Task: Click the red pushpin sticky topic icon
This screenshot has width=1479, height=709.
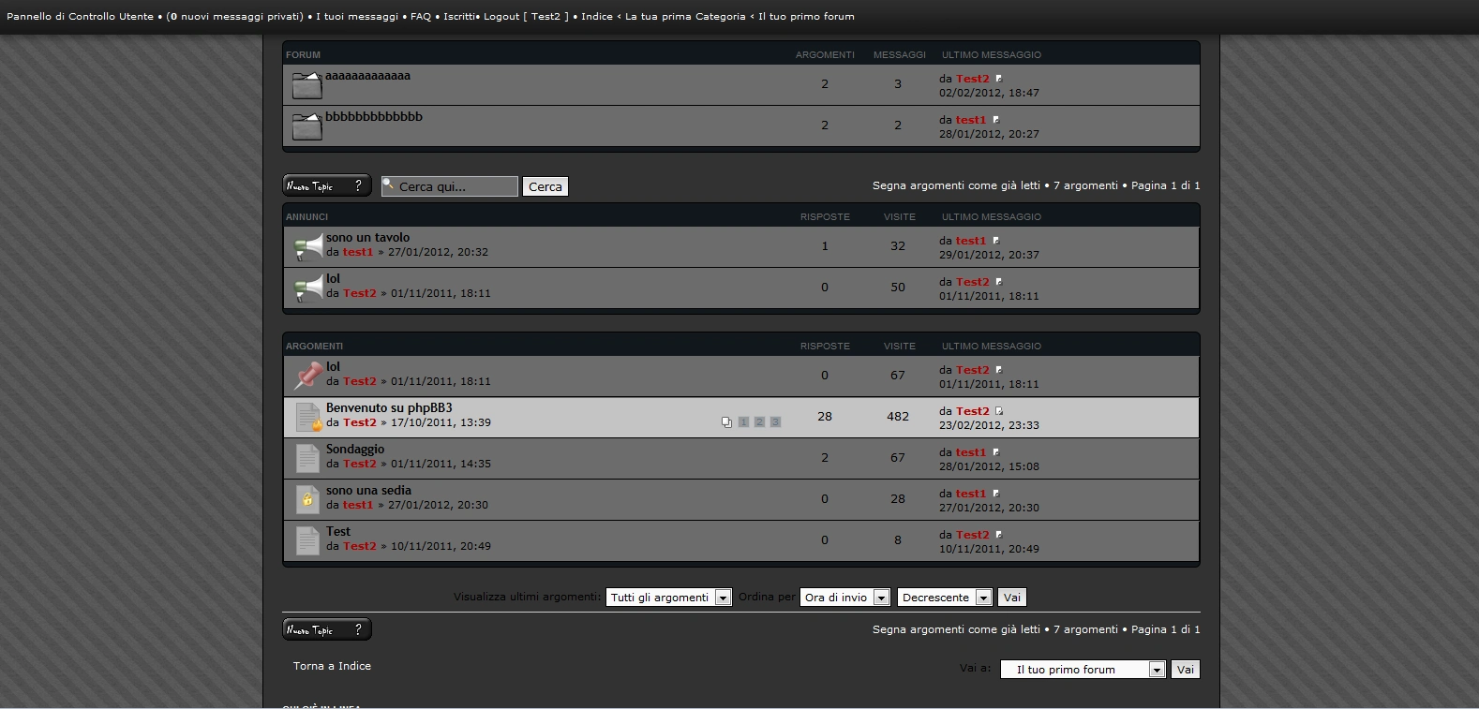Action: point(308,377)
